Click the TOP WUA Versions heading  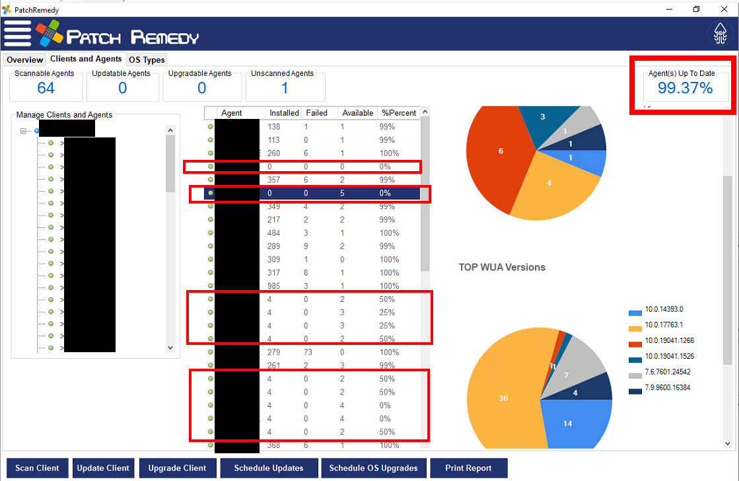[x=502, y=268]
